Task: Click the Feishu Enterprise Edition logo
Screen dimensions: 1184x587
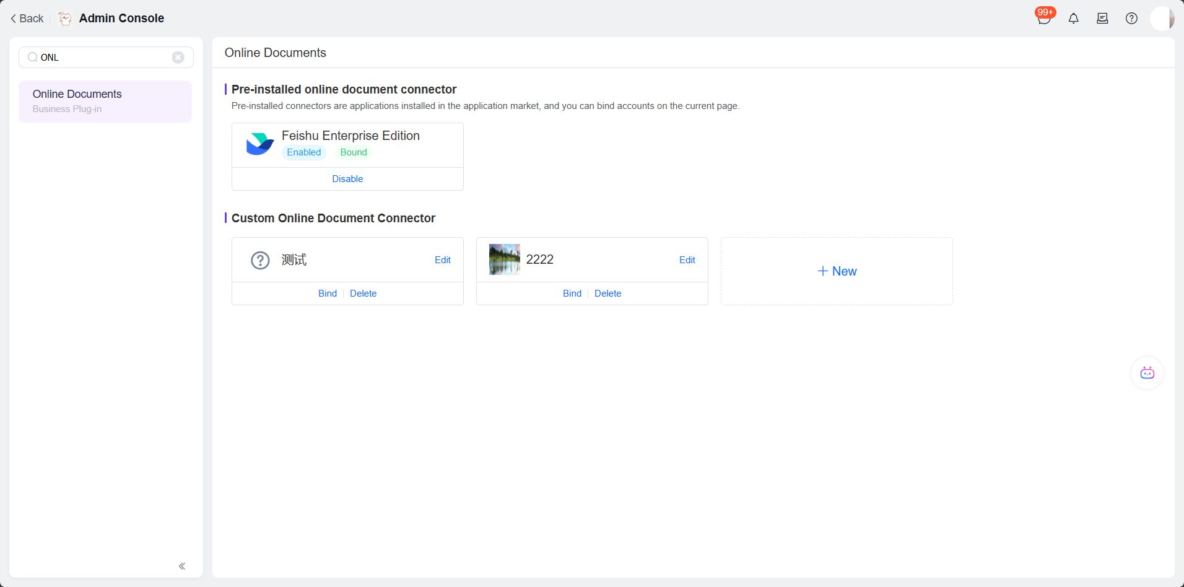Action: [259, 144]
